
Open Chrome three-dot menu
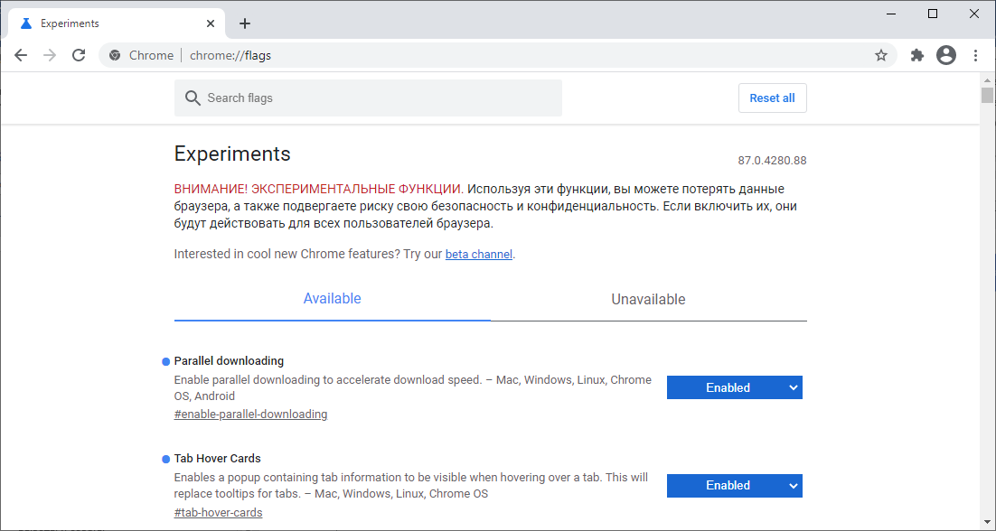(x=976, y=55)
